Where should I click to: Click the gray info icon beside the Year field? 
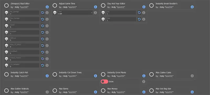[144, 19]
